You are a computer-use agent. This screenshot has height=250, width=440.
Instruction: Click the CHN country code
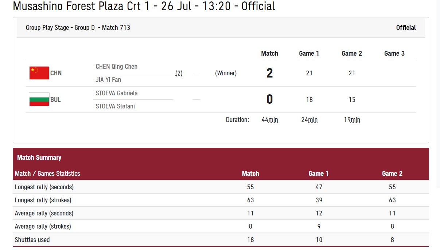[x=56, y=73]
